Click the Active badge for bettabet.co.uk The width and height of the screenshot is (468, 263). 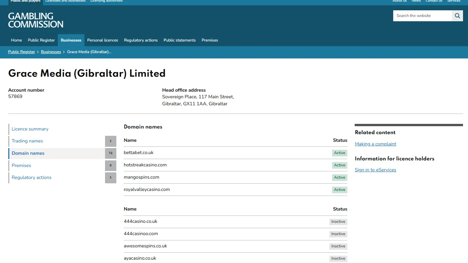[x=340, y=153]
